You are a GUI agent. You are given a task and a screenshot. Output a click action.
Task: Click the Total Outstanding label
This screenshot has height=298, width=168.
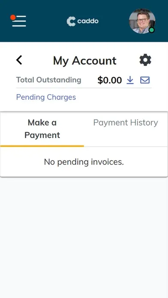click(x=49, y=80)
